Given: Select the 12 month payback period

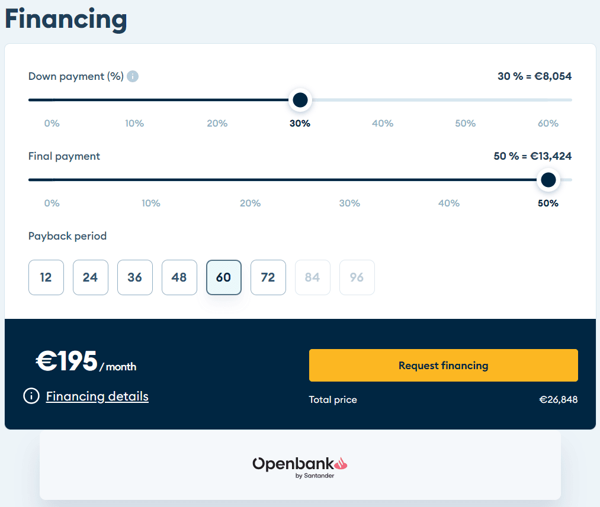Looking at the screenshot, I should click(46, 277).
